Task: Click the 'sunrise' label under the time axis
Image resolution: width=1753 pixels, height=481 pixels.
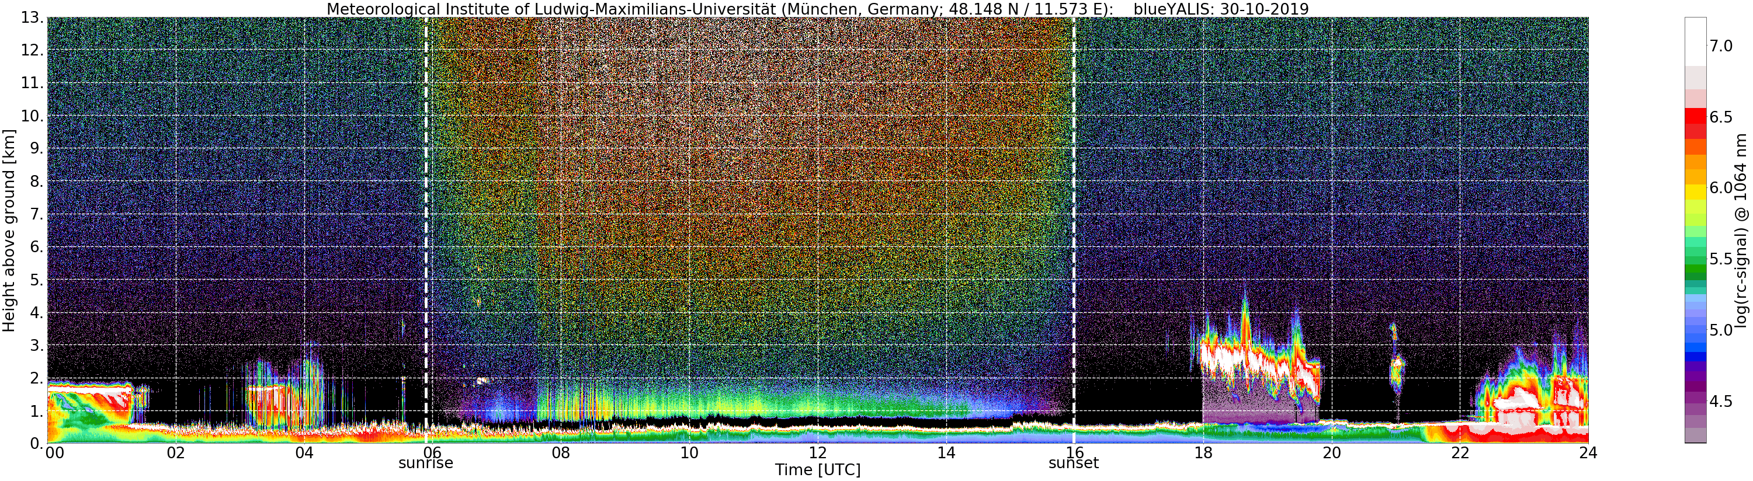Action: click(425, 464)
